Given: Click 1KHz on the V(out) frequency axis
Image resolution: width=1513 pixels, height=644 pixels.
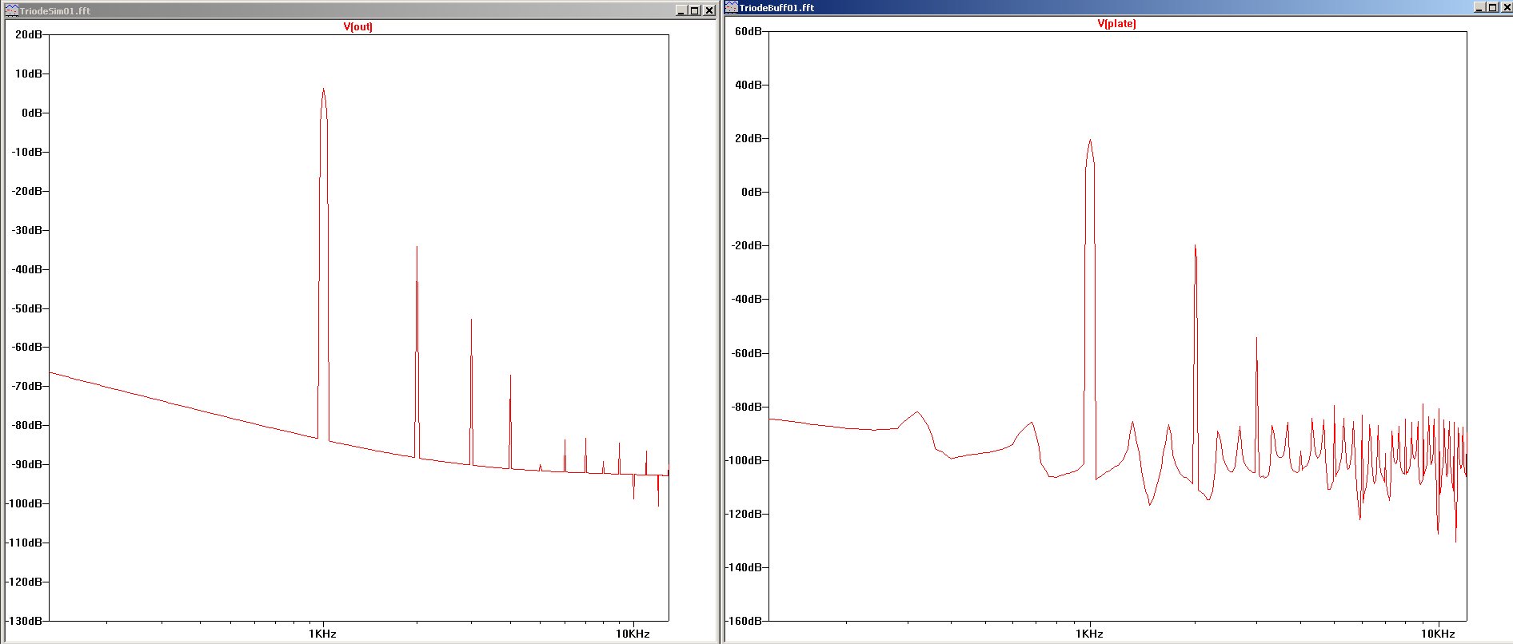Looking at the screenshot, I should [322, 634].
